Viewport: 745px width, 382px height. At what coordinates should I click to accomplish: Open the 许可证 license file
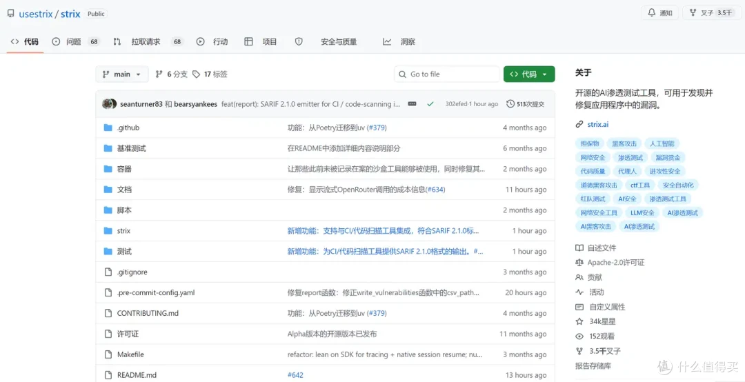pos(128,334)
